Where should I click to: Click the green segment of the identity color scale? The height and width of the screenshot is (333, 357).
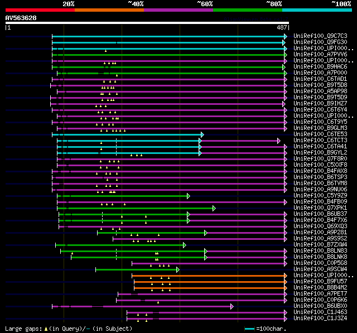click(248, 10)
